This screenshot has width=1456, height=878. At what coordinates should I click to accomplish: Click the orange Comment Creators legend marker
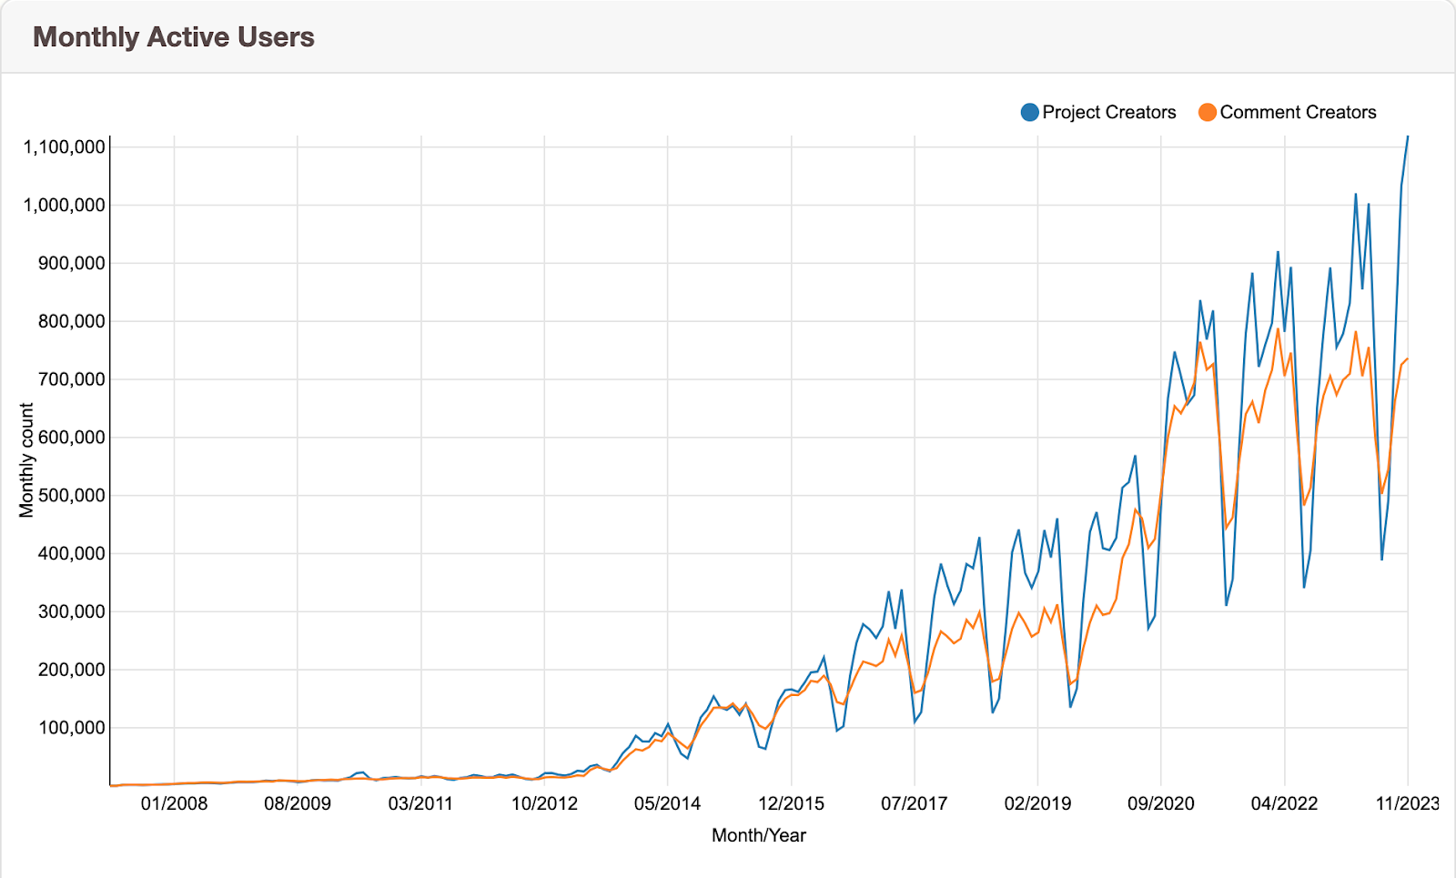(x=1206, y=111)
